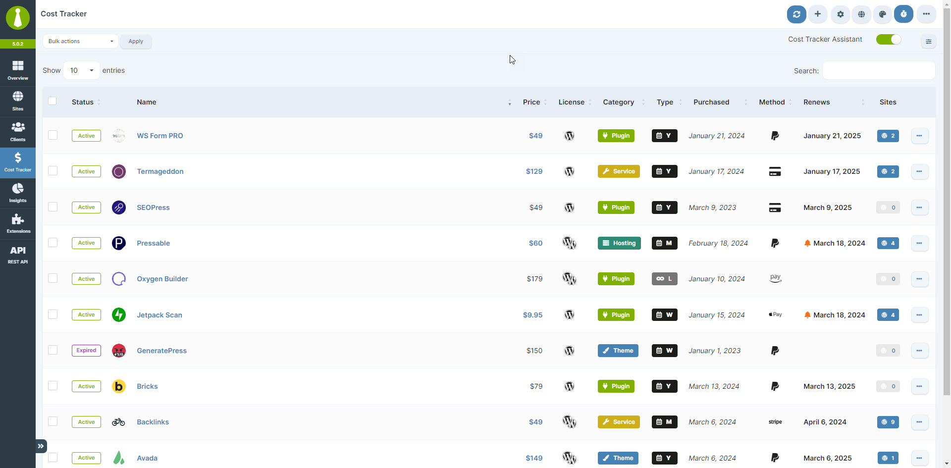Click the Pressable product logo icon

pos(119,243)
